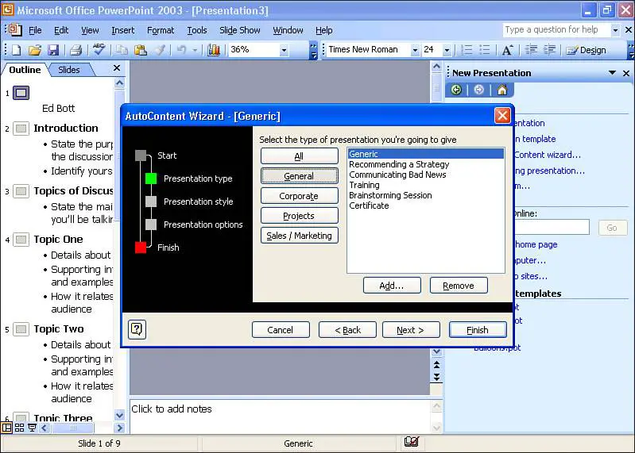Click the task pane Home icon
Screen dimensions: 635x453
(x=502, y=90)
